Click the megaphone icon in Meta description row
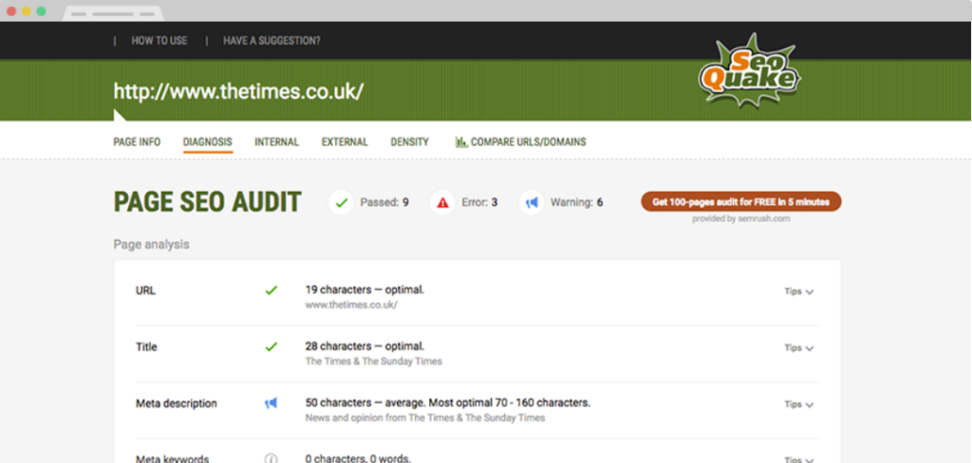This screenshot has height=463, width=972. tap(271, 403)
